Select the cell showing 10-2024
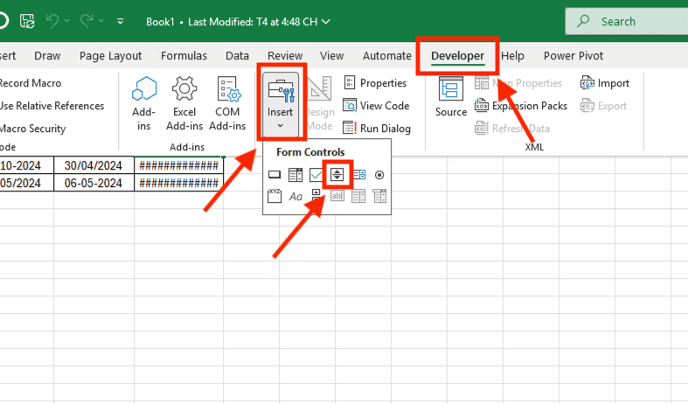688x404 pixels. tap(26, 165)
